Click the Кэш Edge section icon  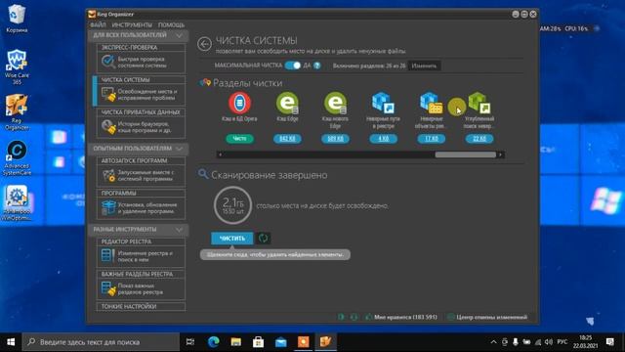point(287,103)
